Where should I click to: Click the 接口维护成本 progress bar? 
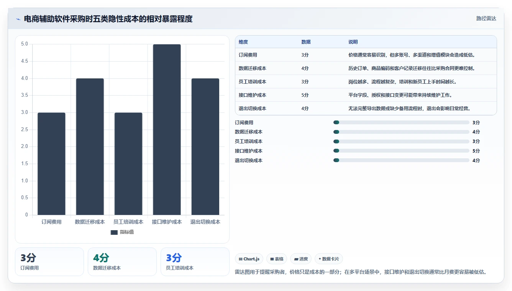tap(401, 151)
